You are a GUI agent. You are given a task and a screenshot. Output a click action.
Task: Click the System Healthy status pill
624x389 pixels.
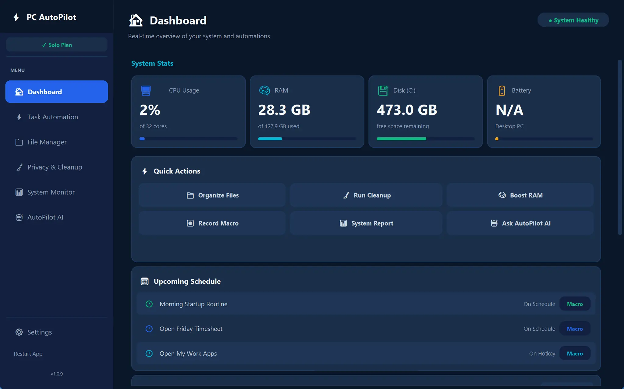click(573, 20)
